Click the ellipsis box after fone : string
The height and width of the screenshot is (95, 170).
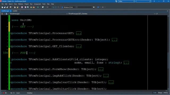click(126, 63)
